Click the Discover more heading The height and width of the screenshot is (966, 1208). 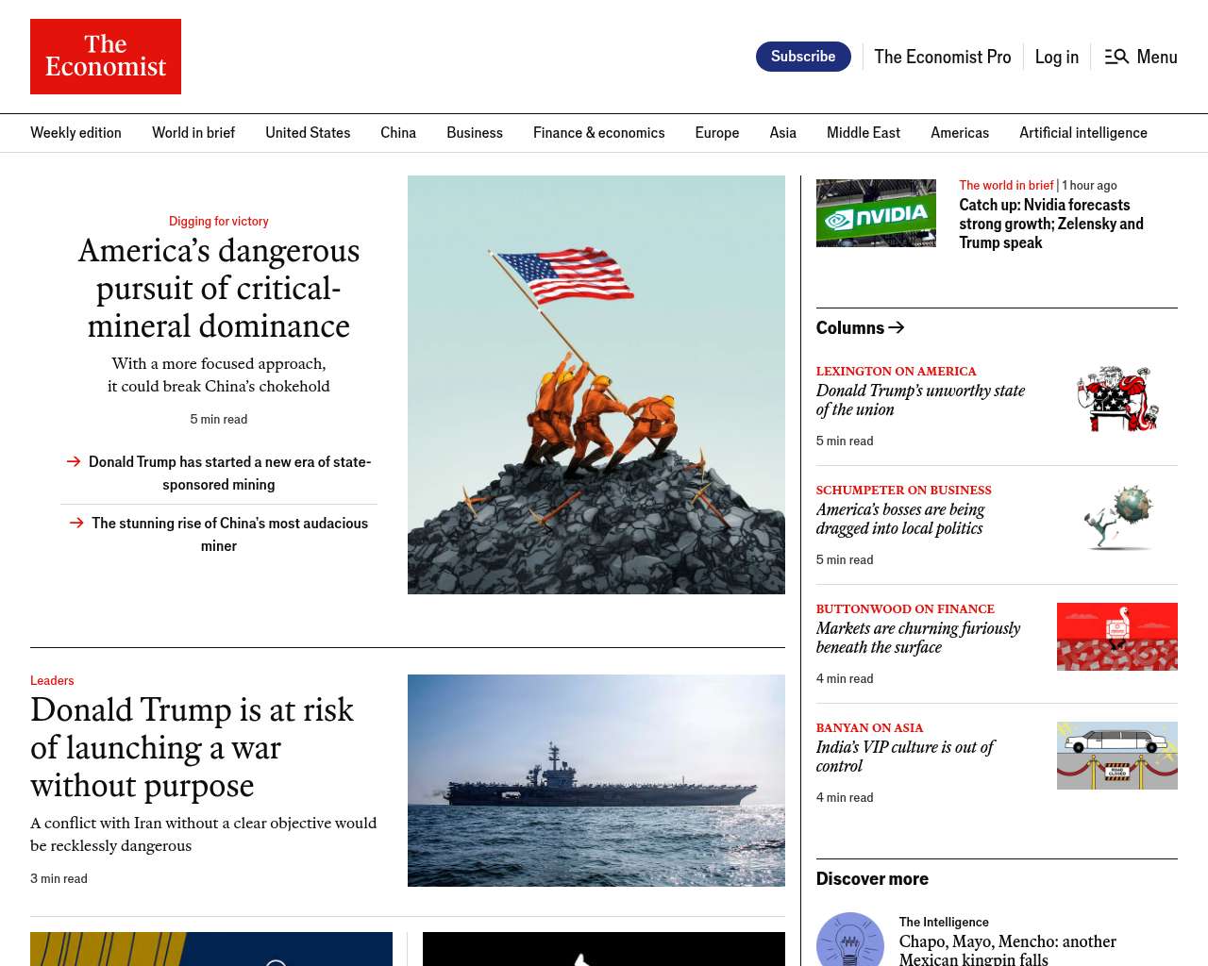[x=872, y=879]
